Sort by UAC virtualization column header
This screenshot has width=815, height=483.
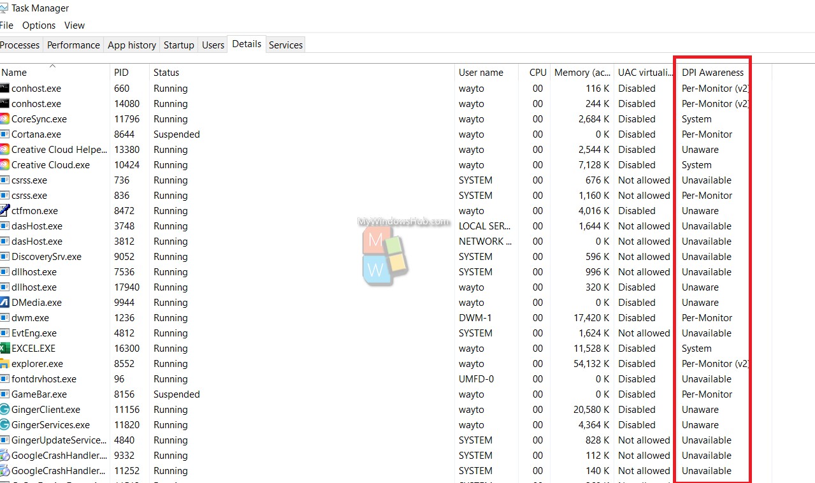643,72
